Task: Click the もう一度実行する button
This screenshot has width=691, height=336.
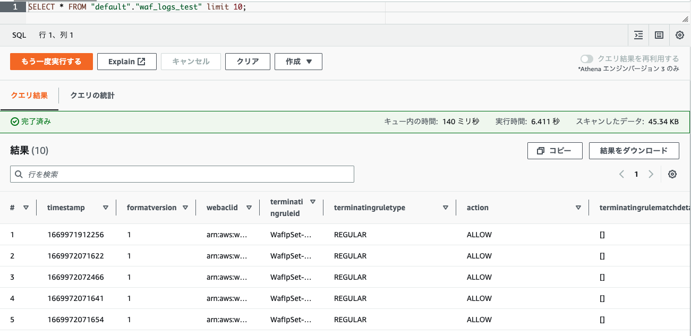Action: coord(51,61)
